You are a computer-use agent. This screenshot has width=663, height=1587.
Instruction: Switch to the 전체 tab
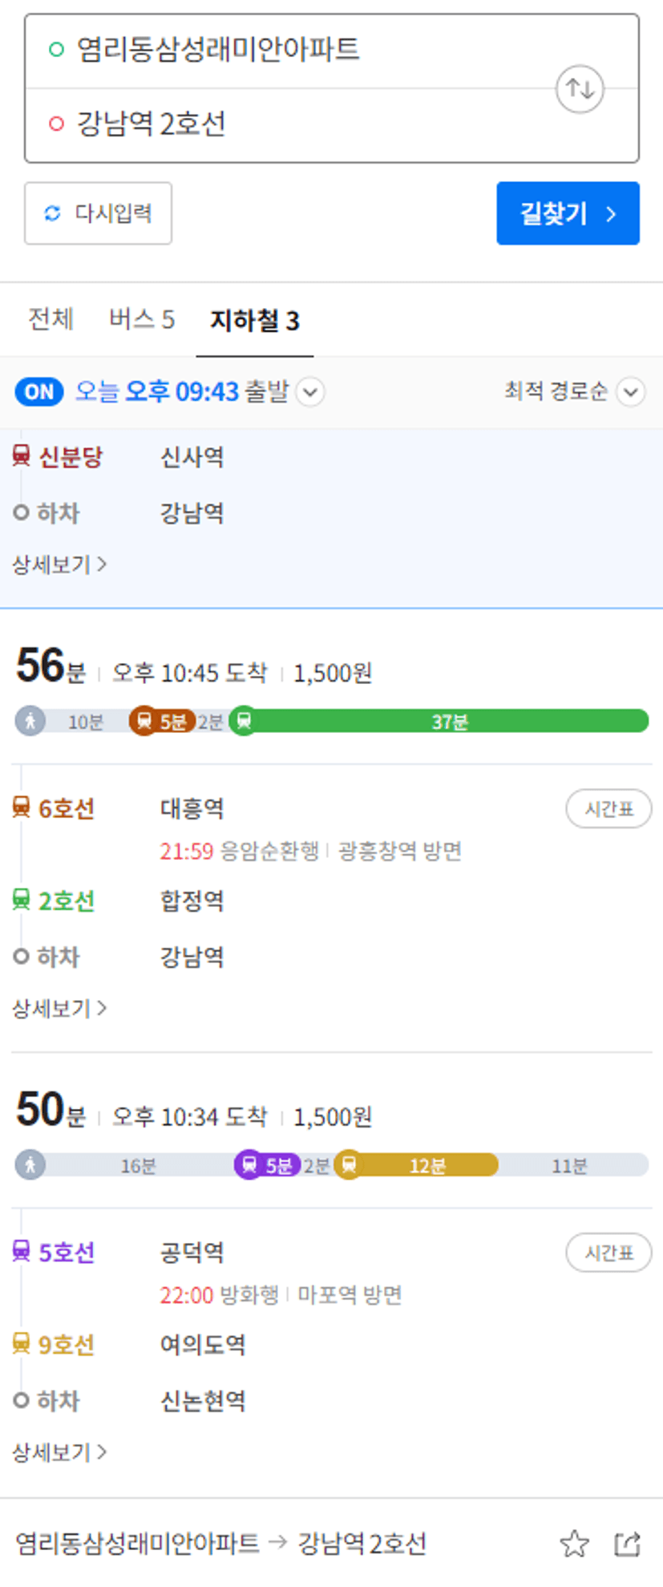tap(51, 319)
